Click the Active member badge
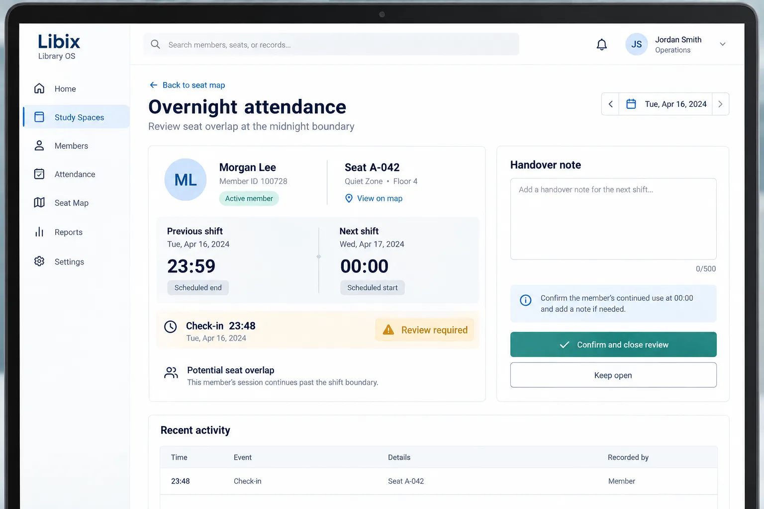Screen dimensions: 764x509 pos(249,198)
